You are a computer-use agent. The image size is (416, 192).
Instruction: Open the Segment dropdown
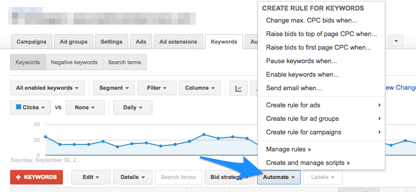coord(114,88)
